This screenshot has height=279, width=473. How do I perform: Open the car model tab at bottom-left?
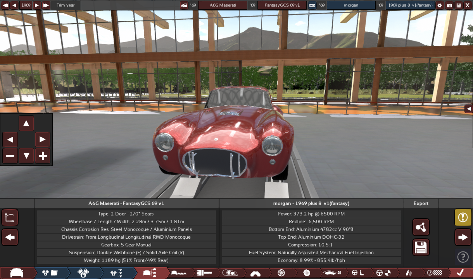(16, 273)
